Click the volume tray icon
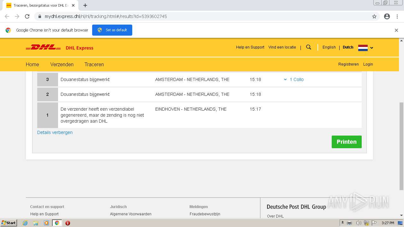The width and height of the screenshot is (404, 227). tap(359, 223)
